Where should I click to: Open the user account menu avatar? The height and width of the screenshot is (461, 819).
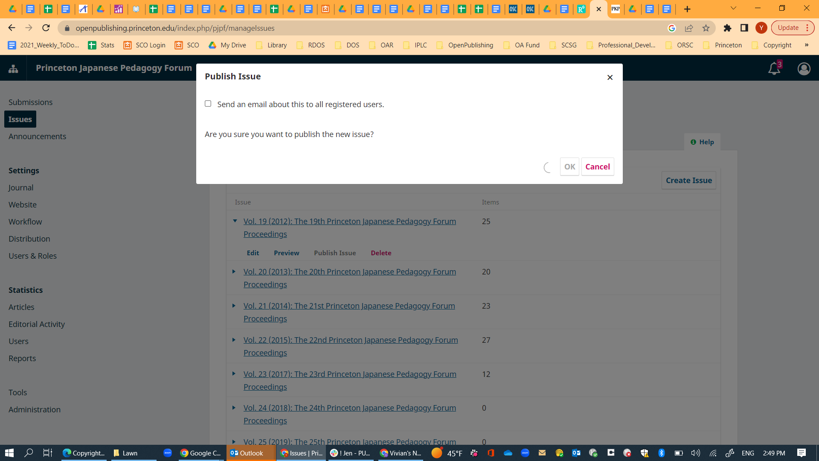click(804, 69)
